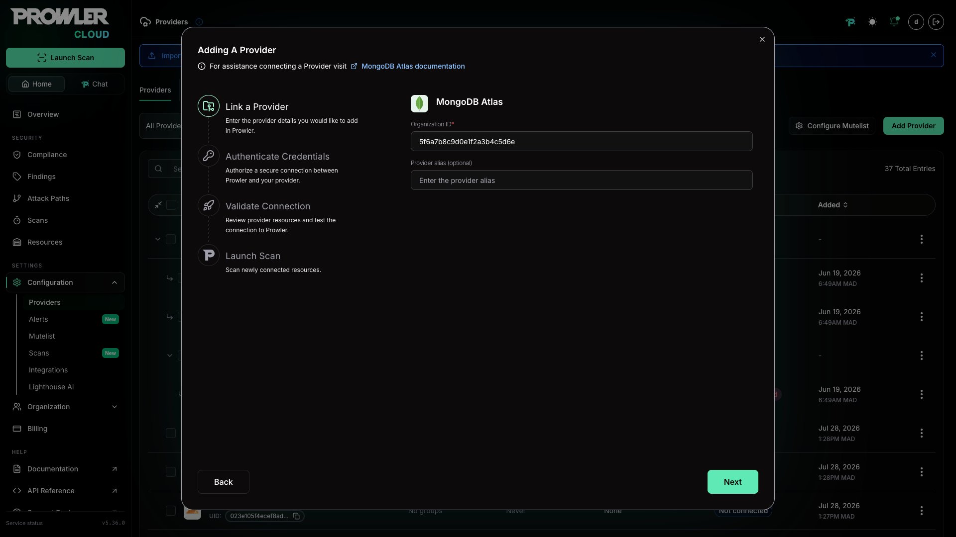Open actions menu for Jul 28 1:27PM row
The image size is (956, 537).
pyautogui.click(x=922, y=511)
